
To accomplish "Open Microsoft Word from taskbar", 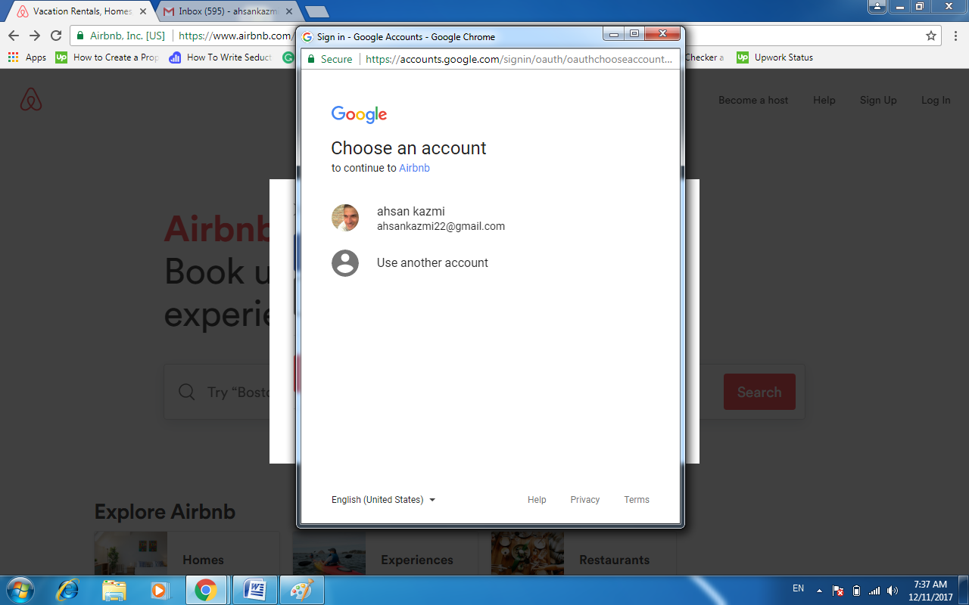I will [254, 590].
